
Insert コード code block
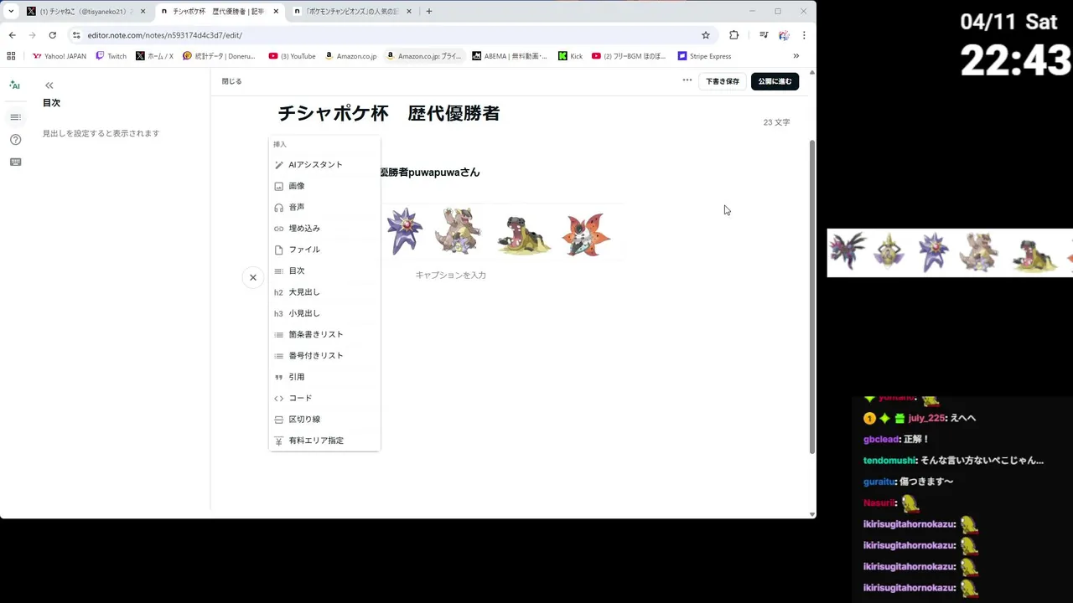point(324,398)
